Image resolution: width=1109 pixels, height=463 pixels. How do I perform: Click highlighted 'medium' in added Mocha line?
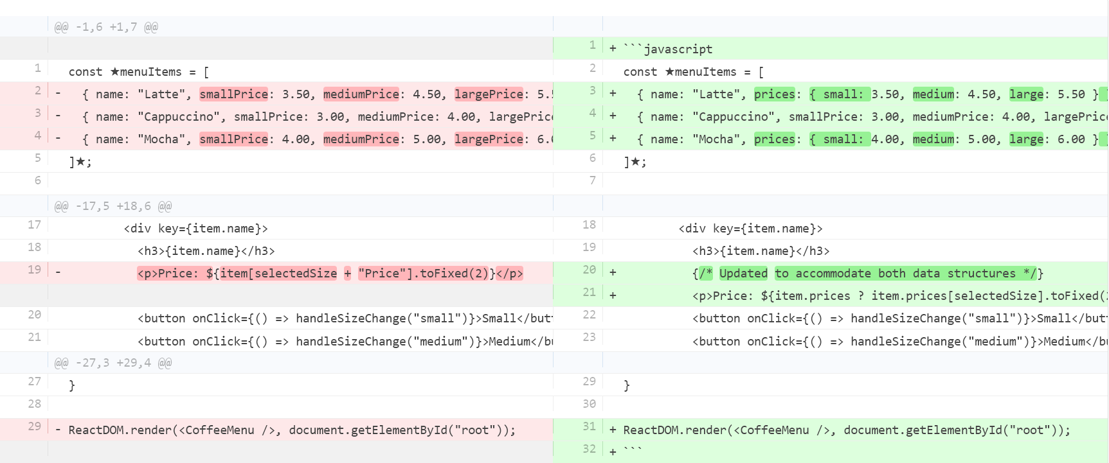point(933,139)
